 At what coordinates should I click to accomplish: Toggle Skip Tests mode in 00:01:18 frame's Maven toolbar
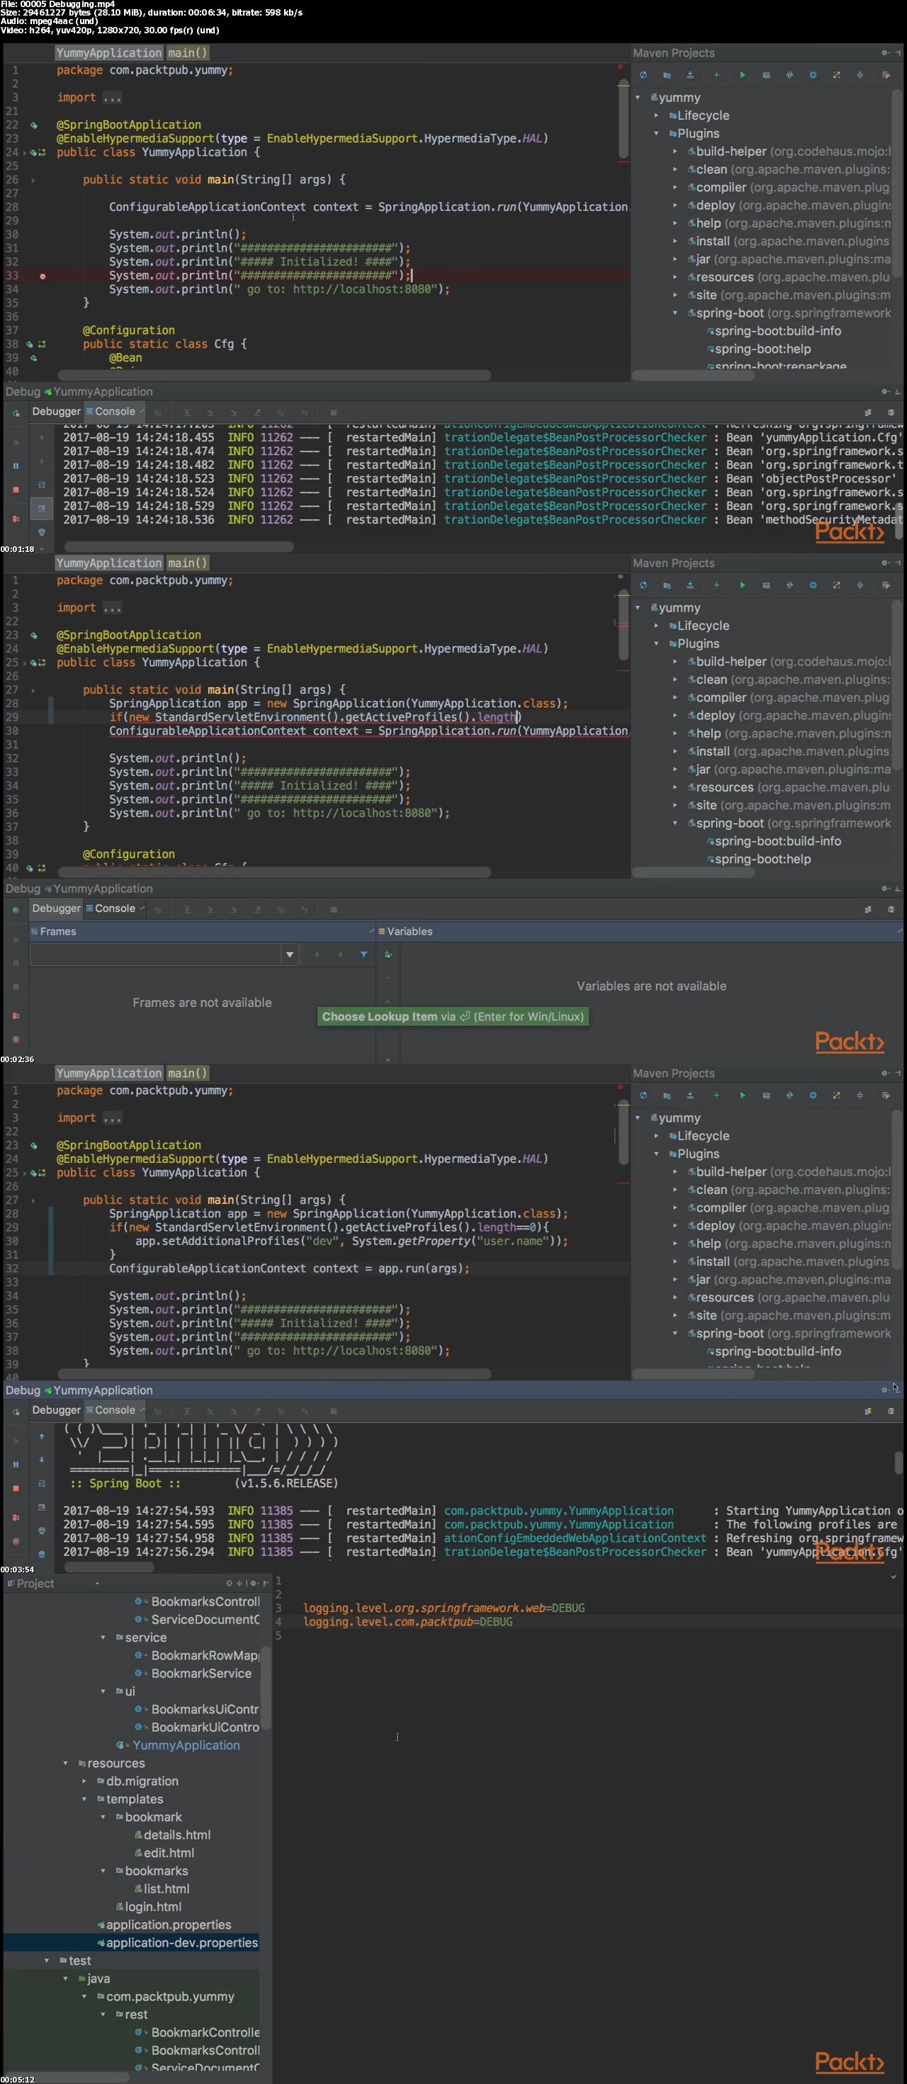[813, 75]
